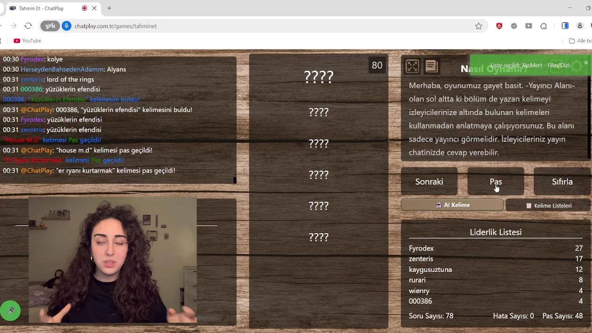This screenshot has height=333, width=592.
Task: Open the YouTube bookmark
Action: 27,41
